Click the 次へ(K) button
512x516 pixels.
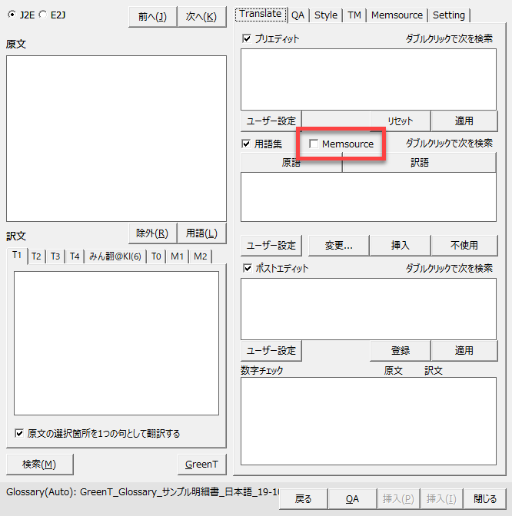pos(201,16)
